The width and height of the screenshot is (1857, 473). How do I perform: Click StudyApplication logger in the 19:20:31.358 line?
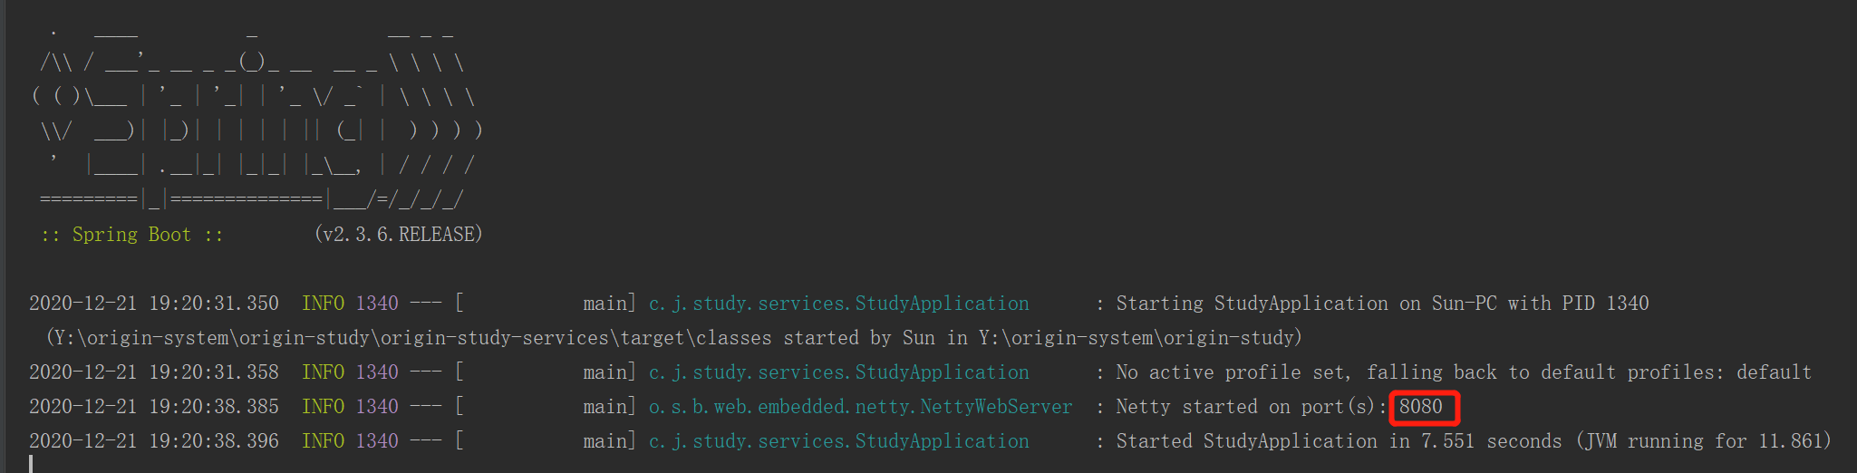[839, 372]
